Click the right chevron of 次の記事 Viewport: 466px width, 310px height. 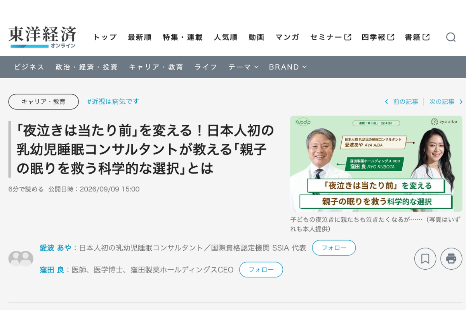(461, 102)
